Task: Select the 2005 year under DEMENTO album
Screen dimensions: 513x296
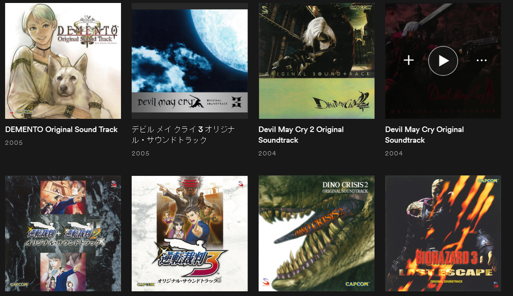Action: [14, 143]
